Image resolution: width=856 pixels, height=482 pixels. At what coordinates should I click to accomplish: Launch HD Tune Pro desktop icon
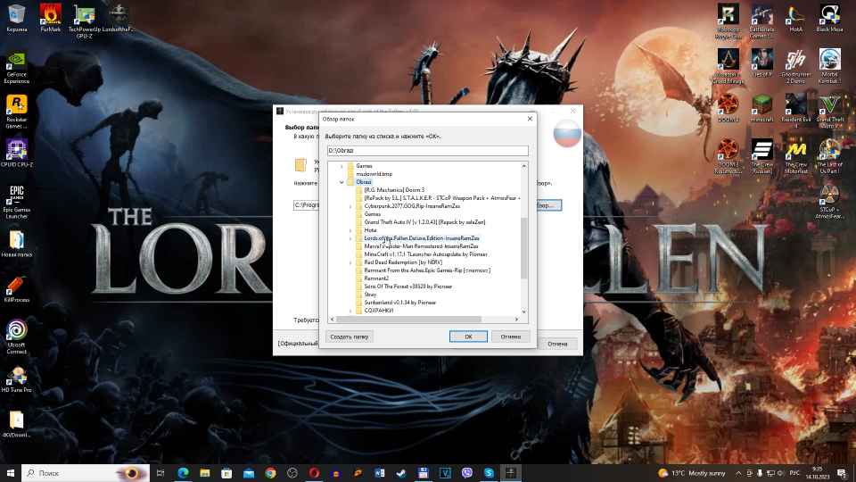tap(16, 378)
